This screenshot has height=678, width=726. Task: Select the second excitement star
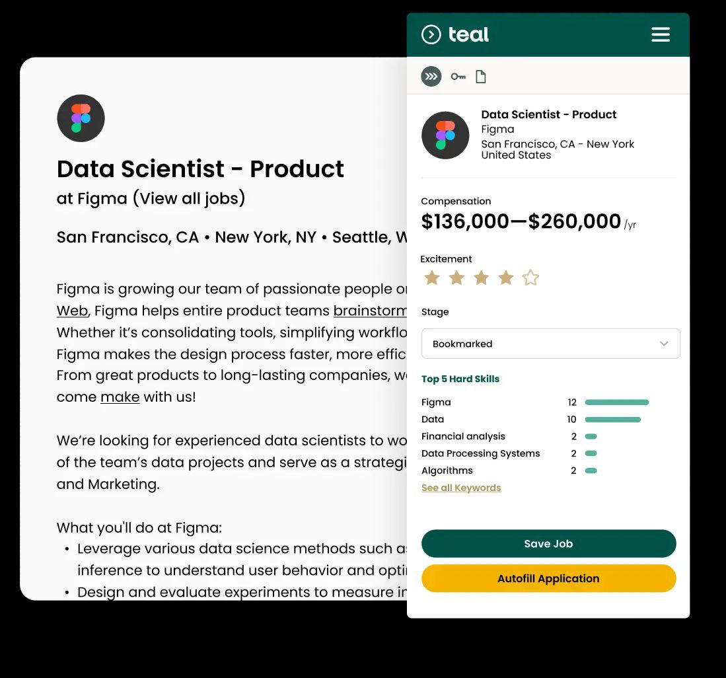coord(456,278)
